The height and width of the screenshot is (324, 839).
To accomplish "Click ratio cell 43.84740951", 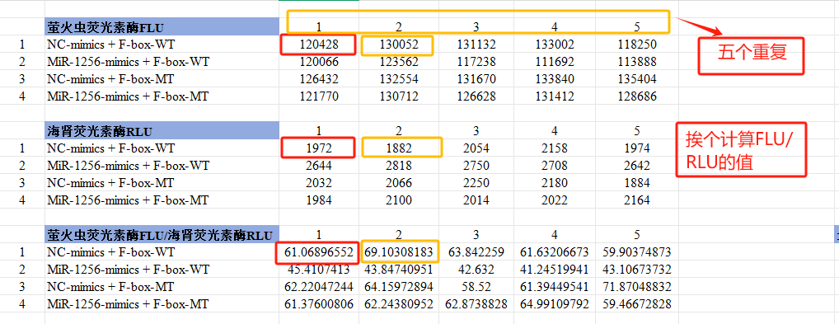I will coord(399,270).
